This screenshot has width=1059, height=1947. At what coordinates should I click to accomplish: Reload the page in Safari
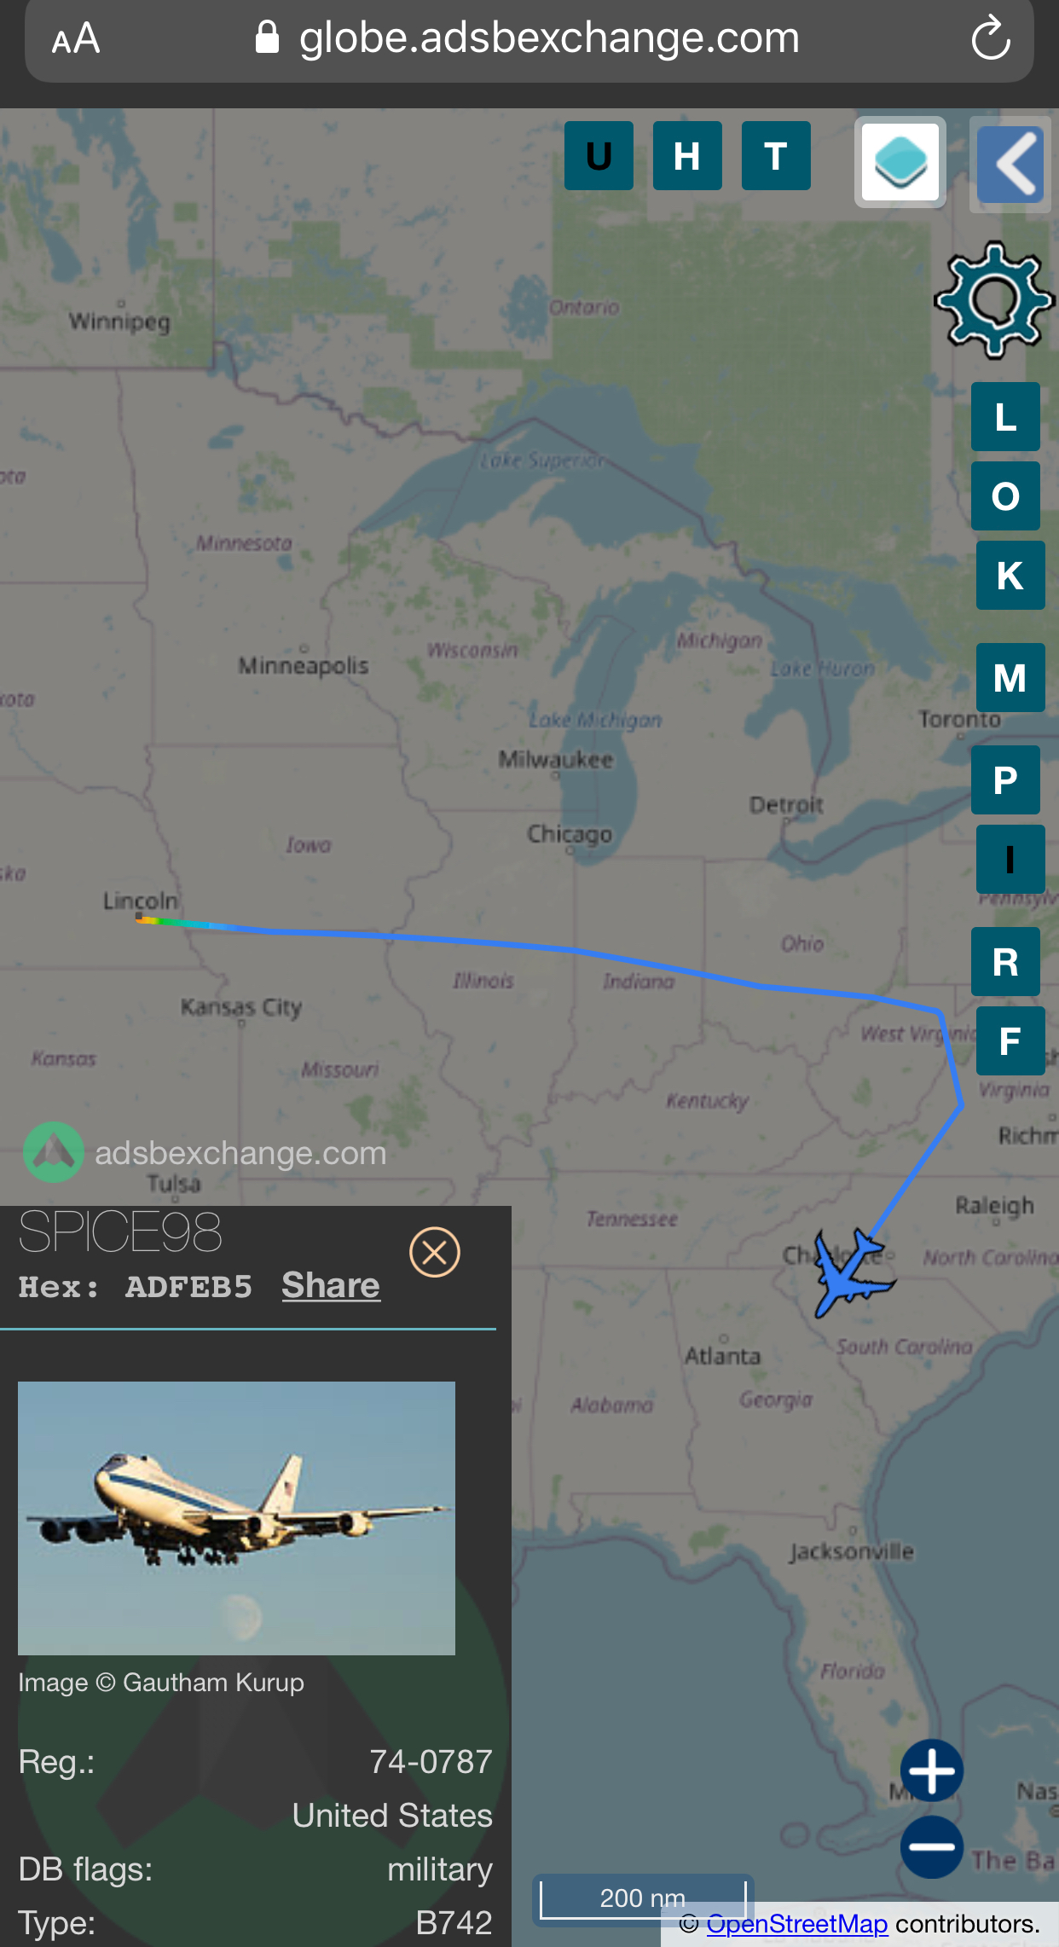(991, 38)
